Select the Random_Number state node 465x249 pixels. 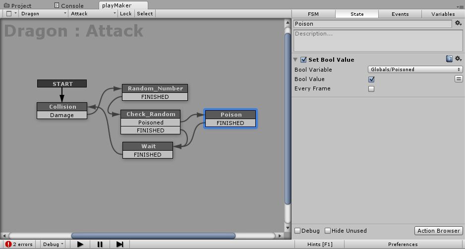click(x=155, y=88)
